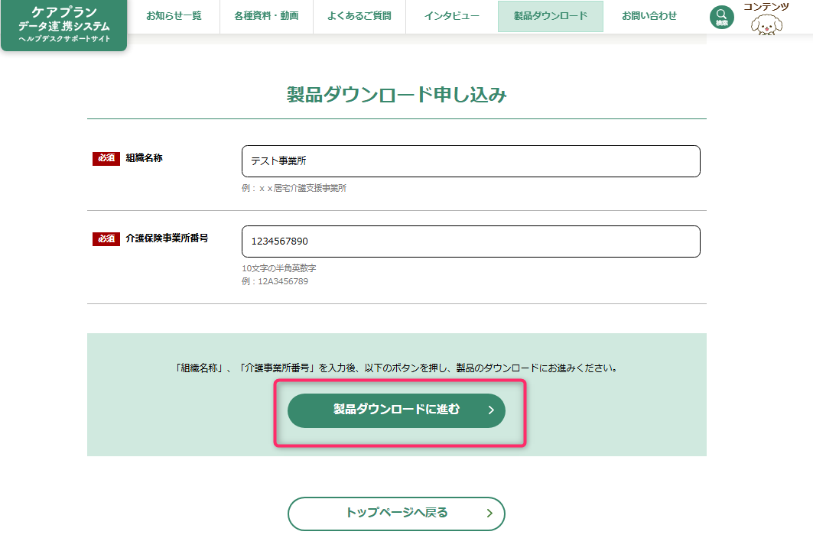This screenshot has width=813, height=551.
Task: Open the お問い合わせ contact page
Action: click(649, 16)
